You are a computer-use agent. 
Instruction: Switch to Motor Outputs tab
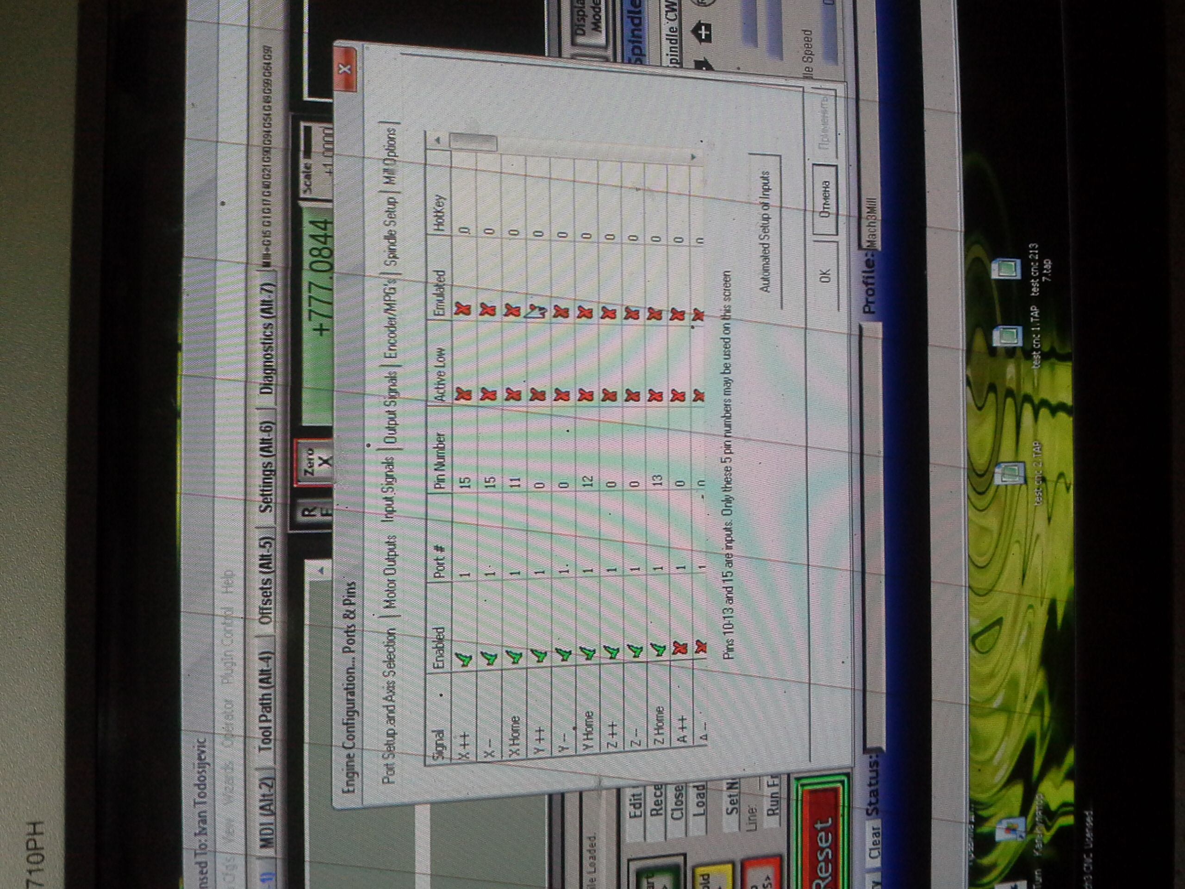point(390,572)
